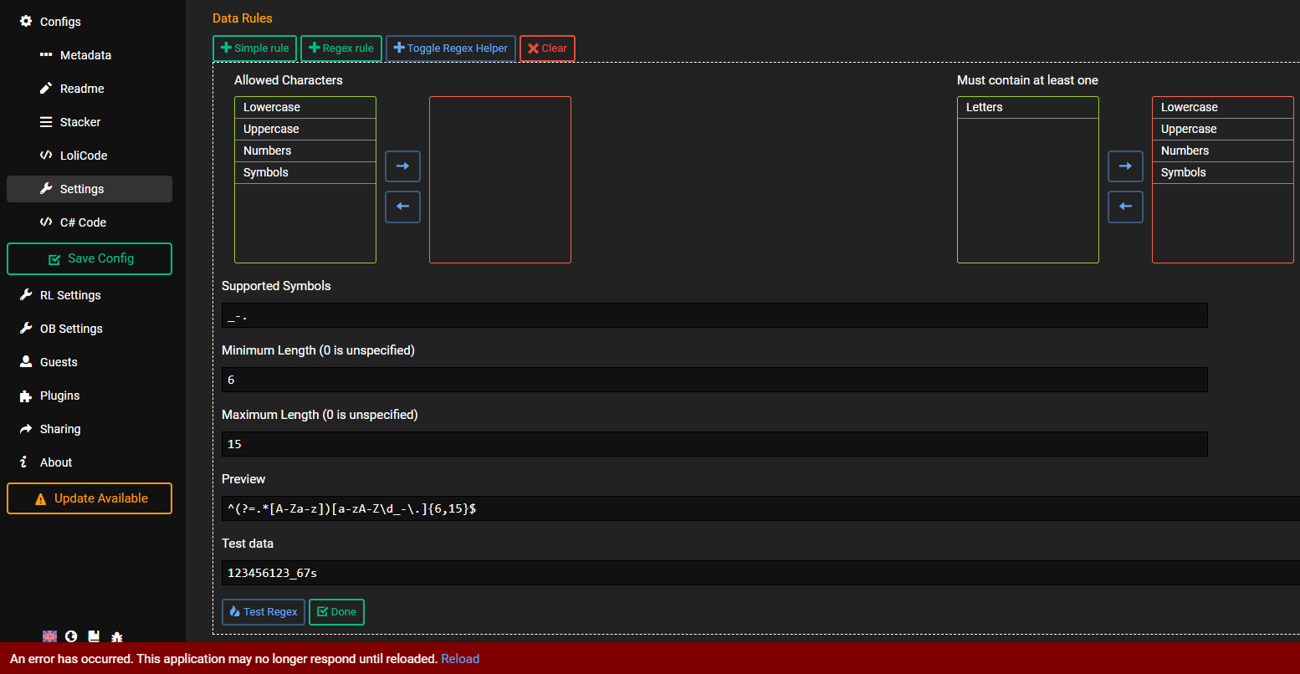
Task: Switch to the Metadata section
Action: [x=86, y=54]
